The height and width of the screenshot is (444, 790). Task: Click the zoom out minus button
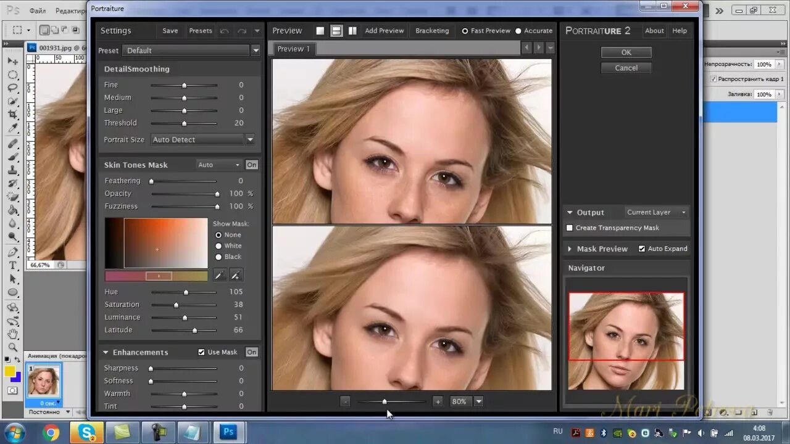[x=345, y=401]
